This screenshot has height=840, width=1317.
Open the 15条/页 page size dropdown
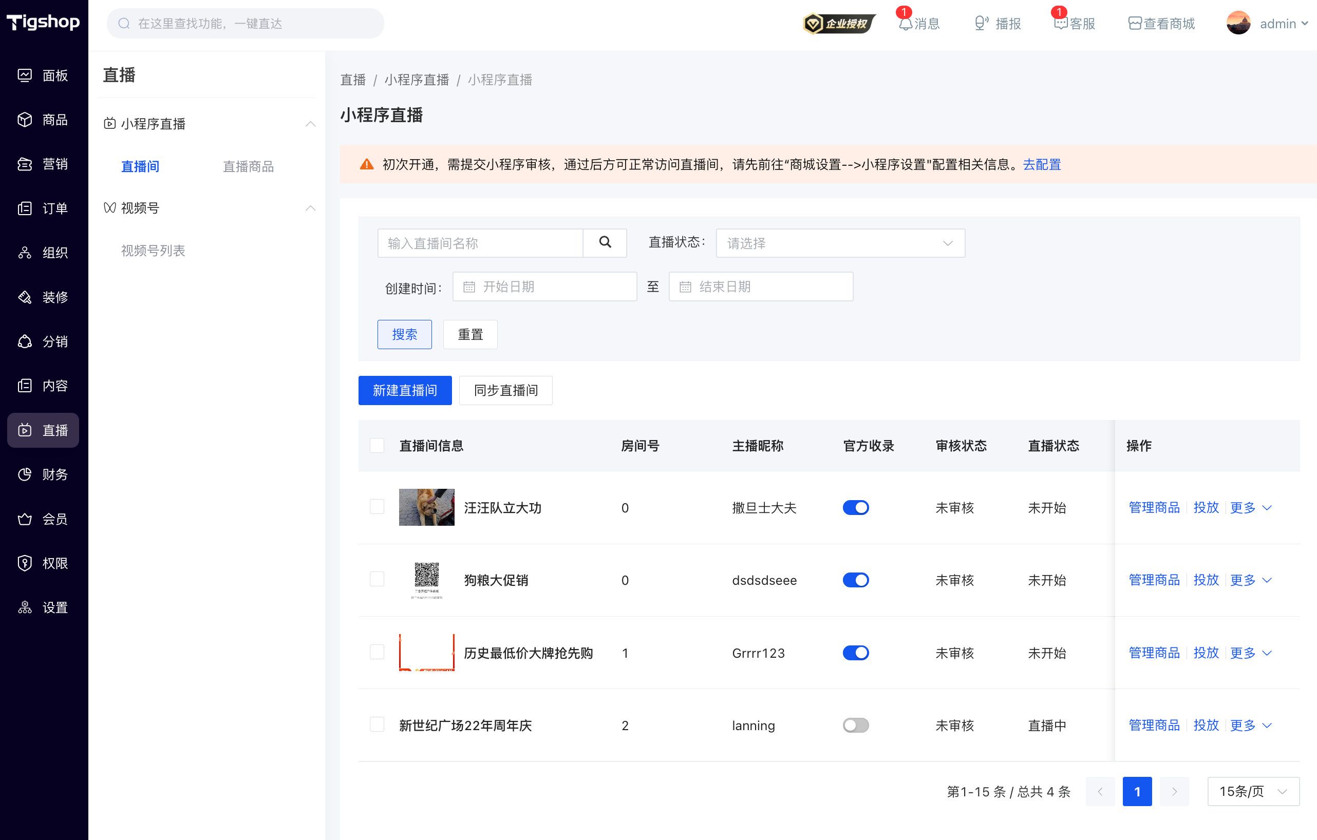1253,791
